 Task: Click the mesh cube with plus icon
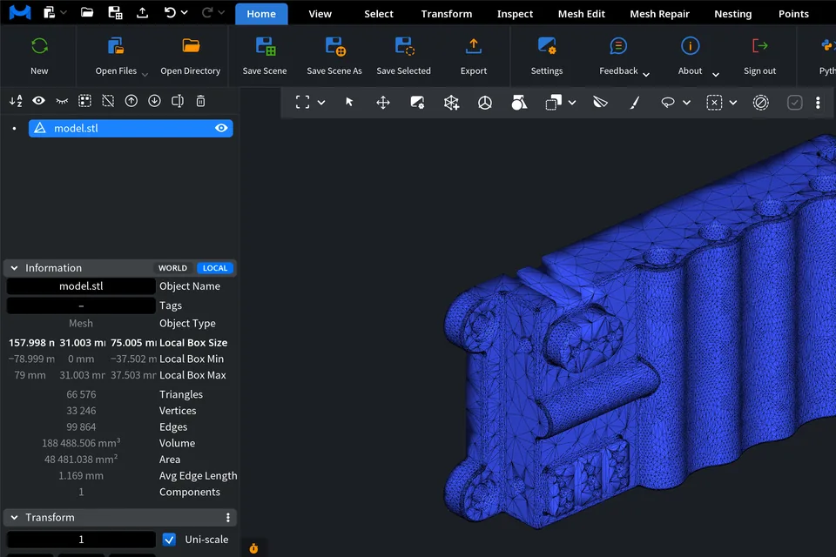451,103
